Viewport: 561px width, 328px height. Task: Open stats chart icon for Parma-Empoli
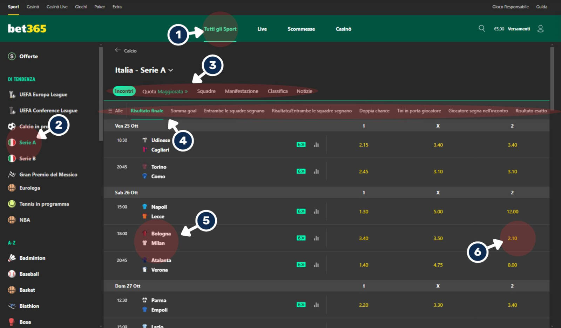pyautogui.click(x=316, y=305)
